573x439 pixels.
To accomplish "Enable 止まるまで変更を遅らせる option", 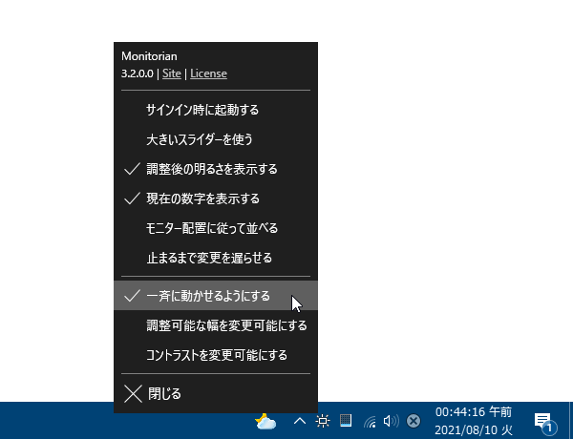I will click(216, 258).
